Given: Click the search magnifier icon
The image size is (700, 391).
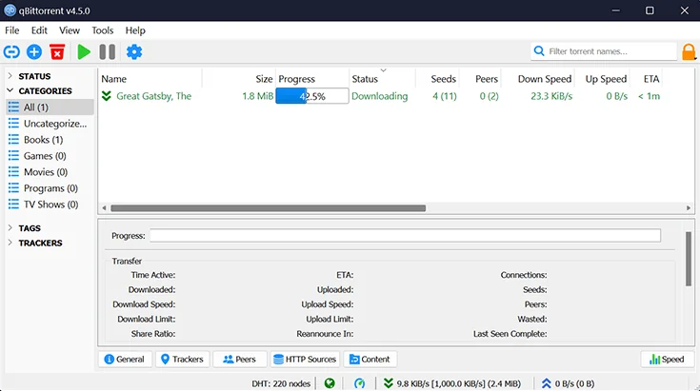Looking at the screenshot, I should coord(539,51).
